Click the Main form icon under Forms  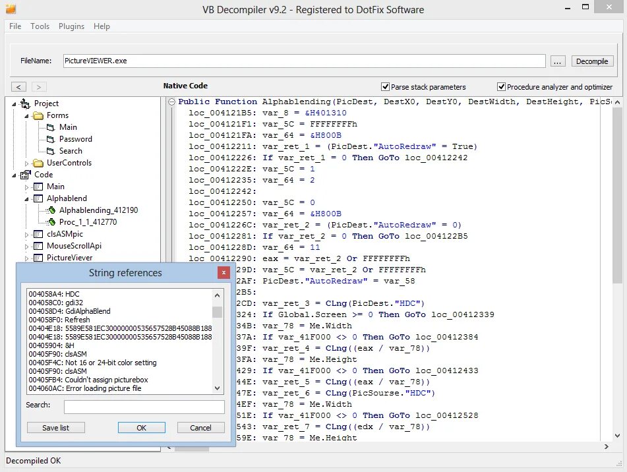coord(51,127)
